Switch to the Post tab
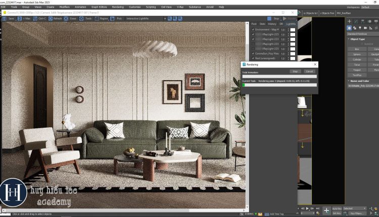Viewport: 379px width, 217px height. (x=254, y=24)
